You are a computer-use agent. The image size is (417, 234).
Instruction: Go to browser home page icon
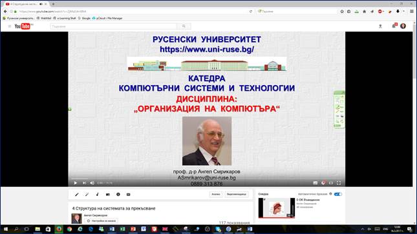point(365,12)
